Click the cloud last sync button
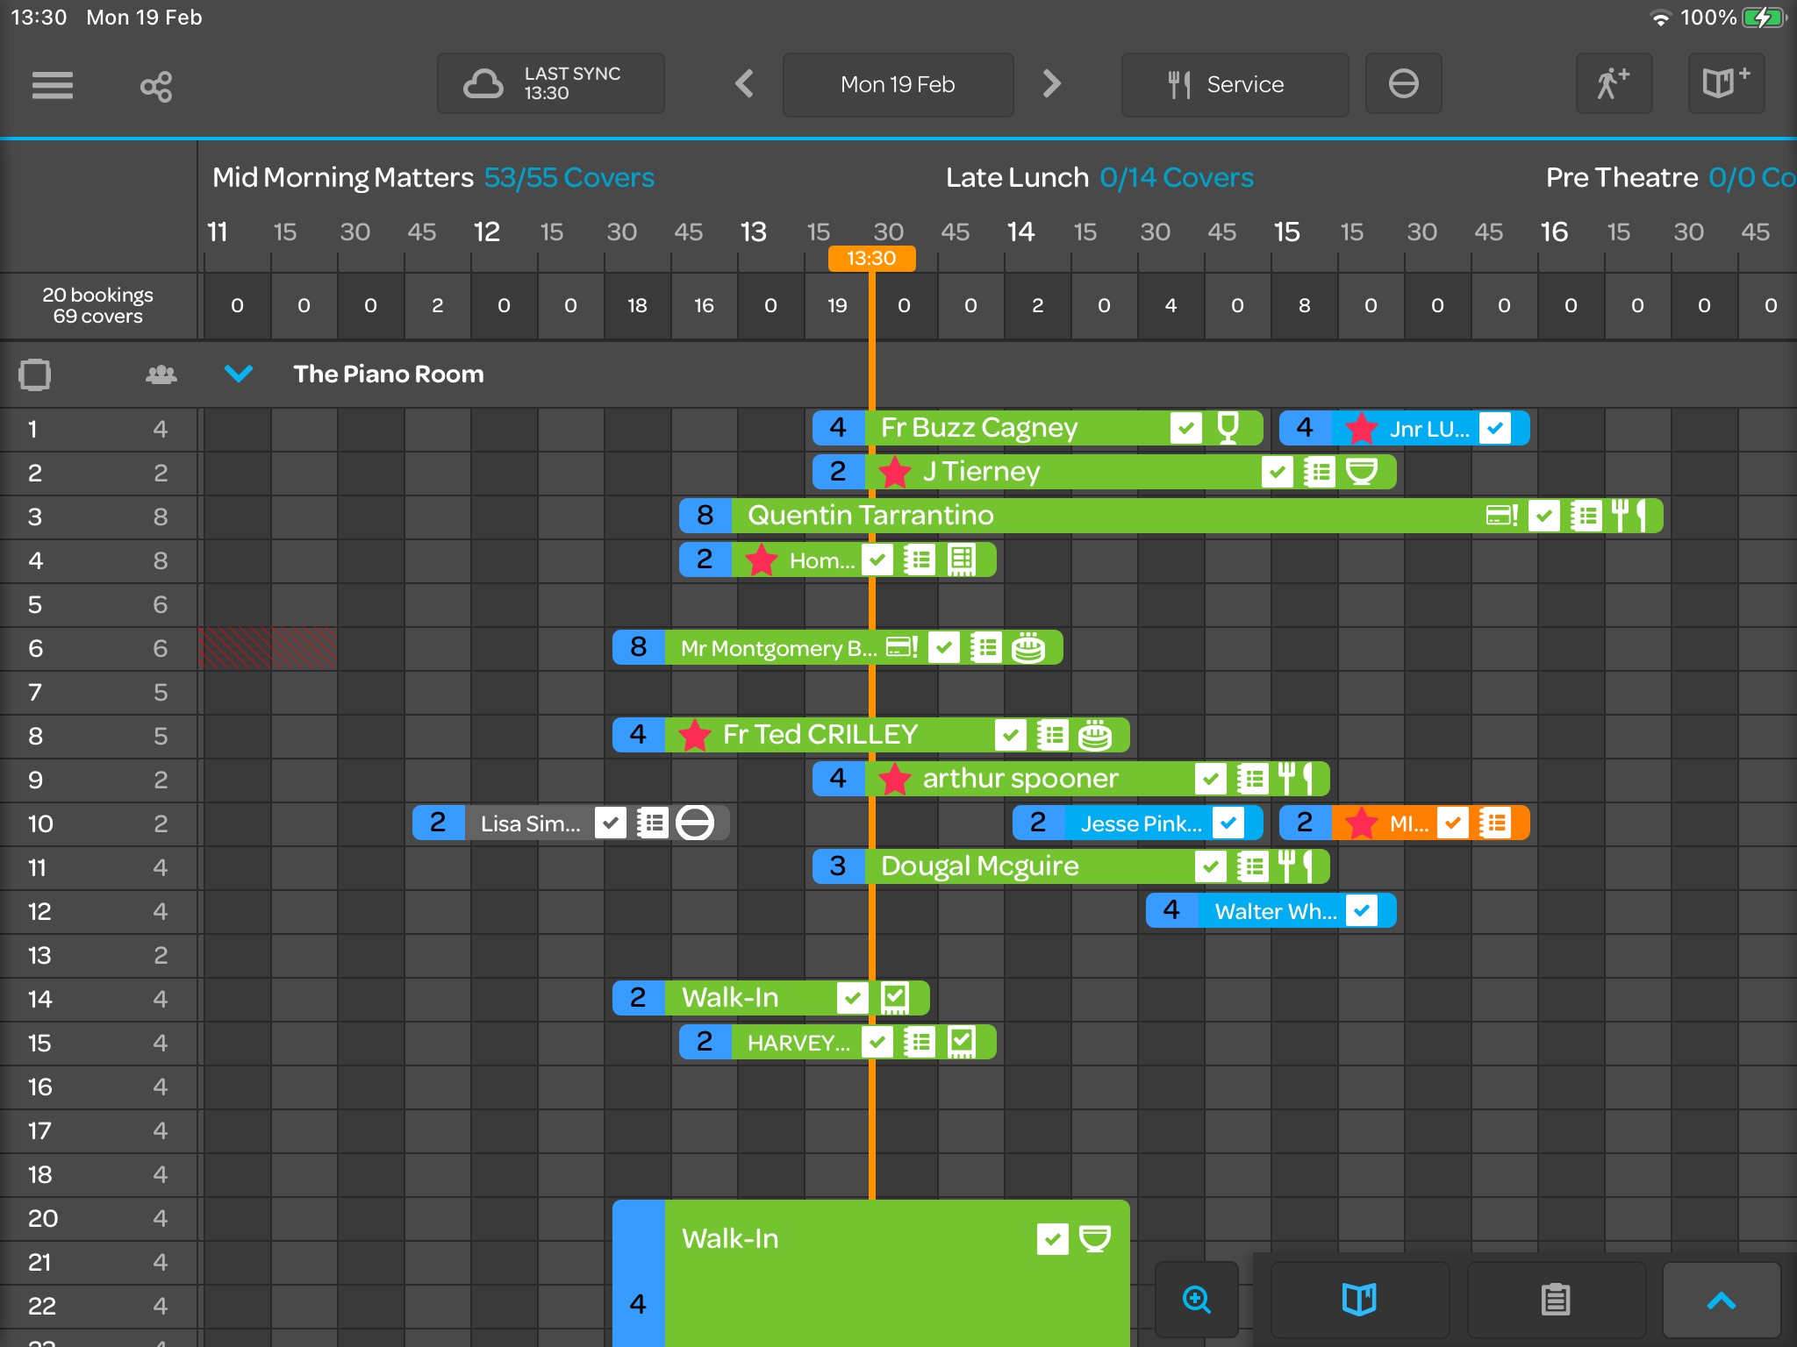The image size is (1797, 1347). (x=551, y=84)
